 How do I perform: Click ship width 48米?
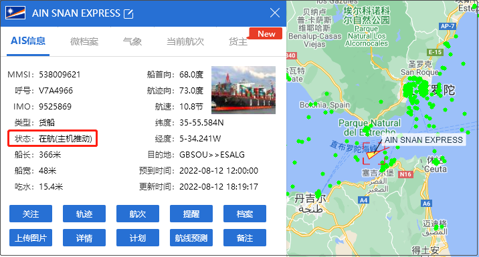(47, 171)
